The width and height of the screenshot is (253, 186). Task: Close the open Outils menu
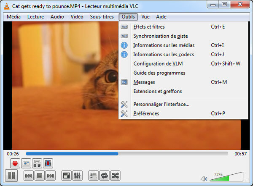click(x=128, y=17)
